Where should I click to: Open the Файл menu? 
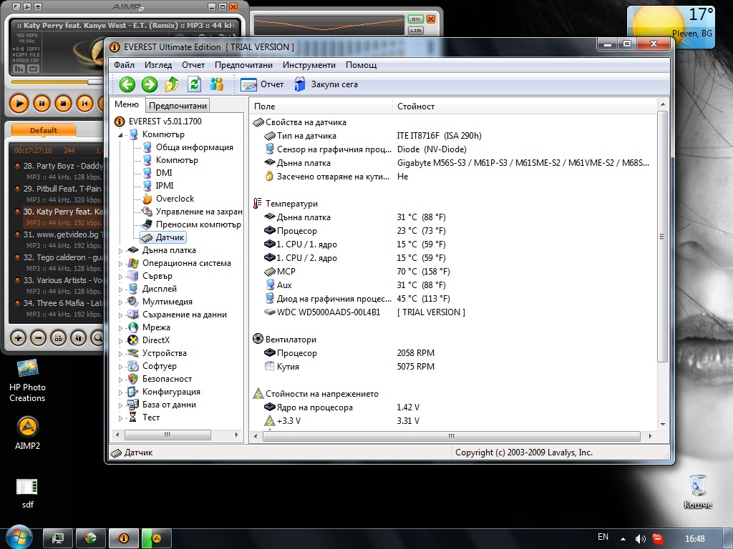tap(124, 65)
